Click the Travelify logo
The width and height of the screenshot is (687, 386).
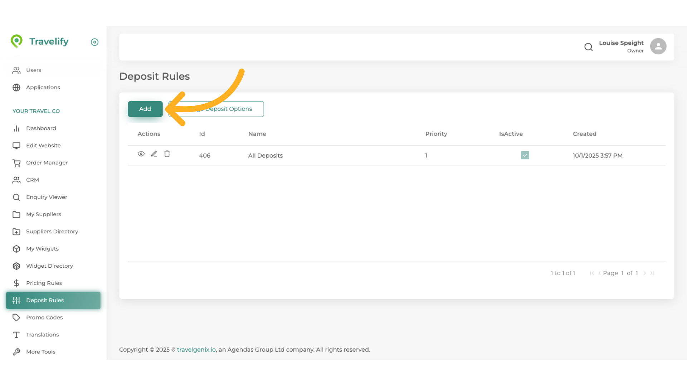(x=40, y=41)
